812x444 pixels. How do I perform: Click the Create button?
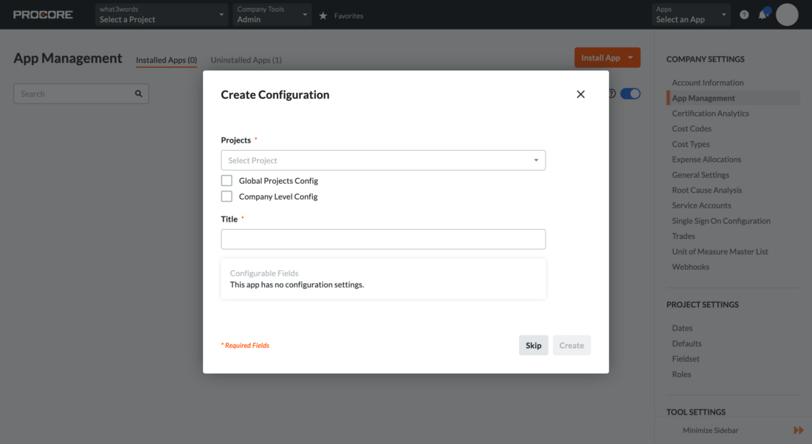pos(571,346)
